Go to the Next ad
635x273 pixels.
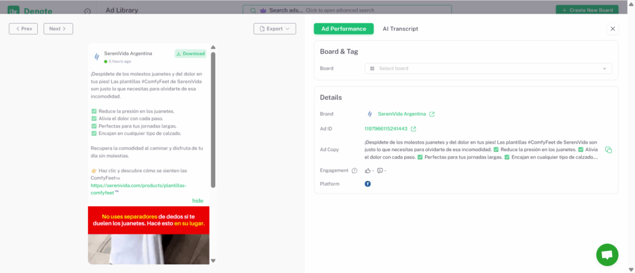pos(58,29)
